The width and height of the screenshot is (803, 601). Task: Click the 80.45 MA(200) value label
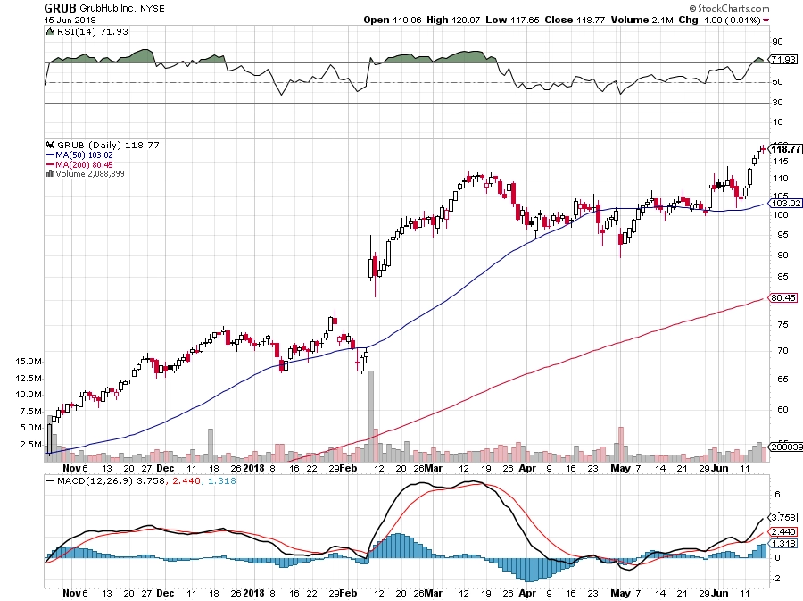pos(783,297)
